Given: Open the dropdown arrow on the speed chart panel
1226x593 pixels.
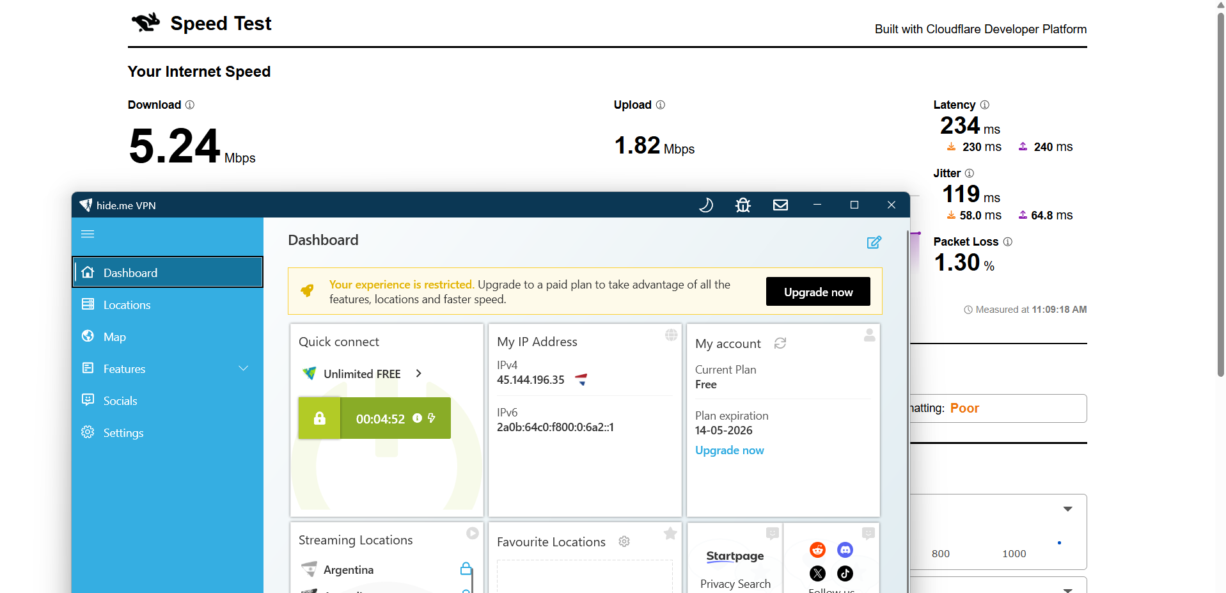Looking at the screenshot, I should coord(1067,509).
